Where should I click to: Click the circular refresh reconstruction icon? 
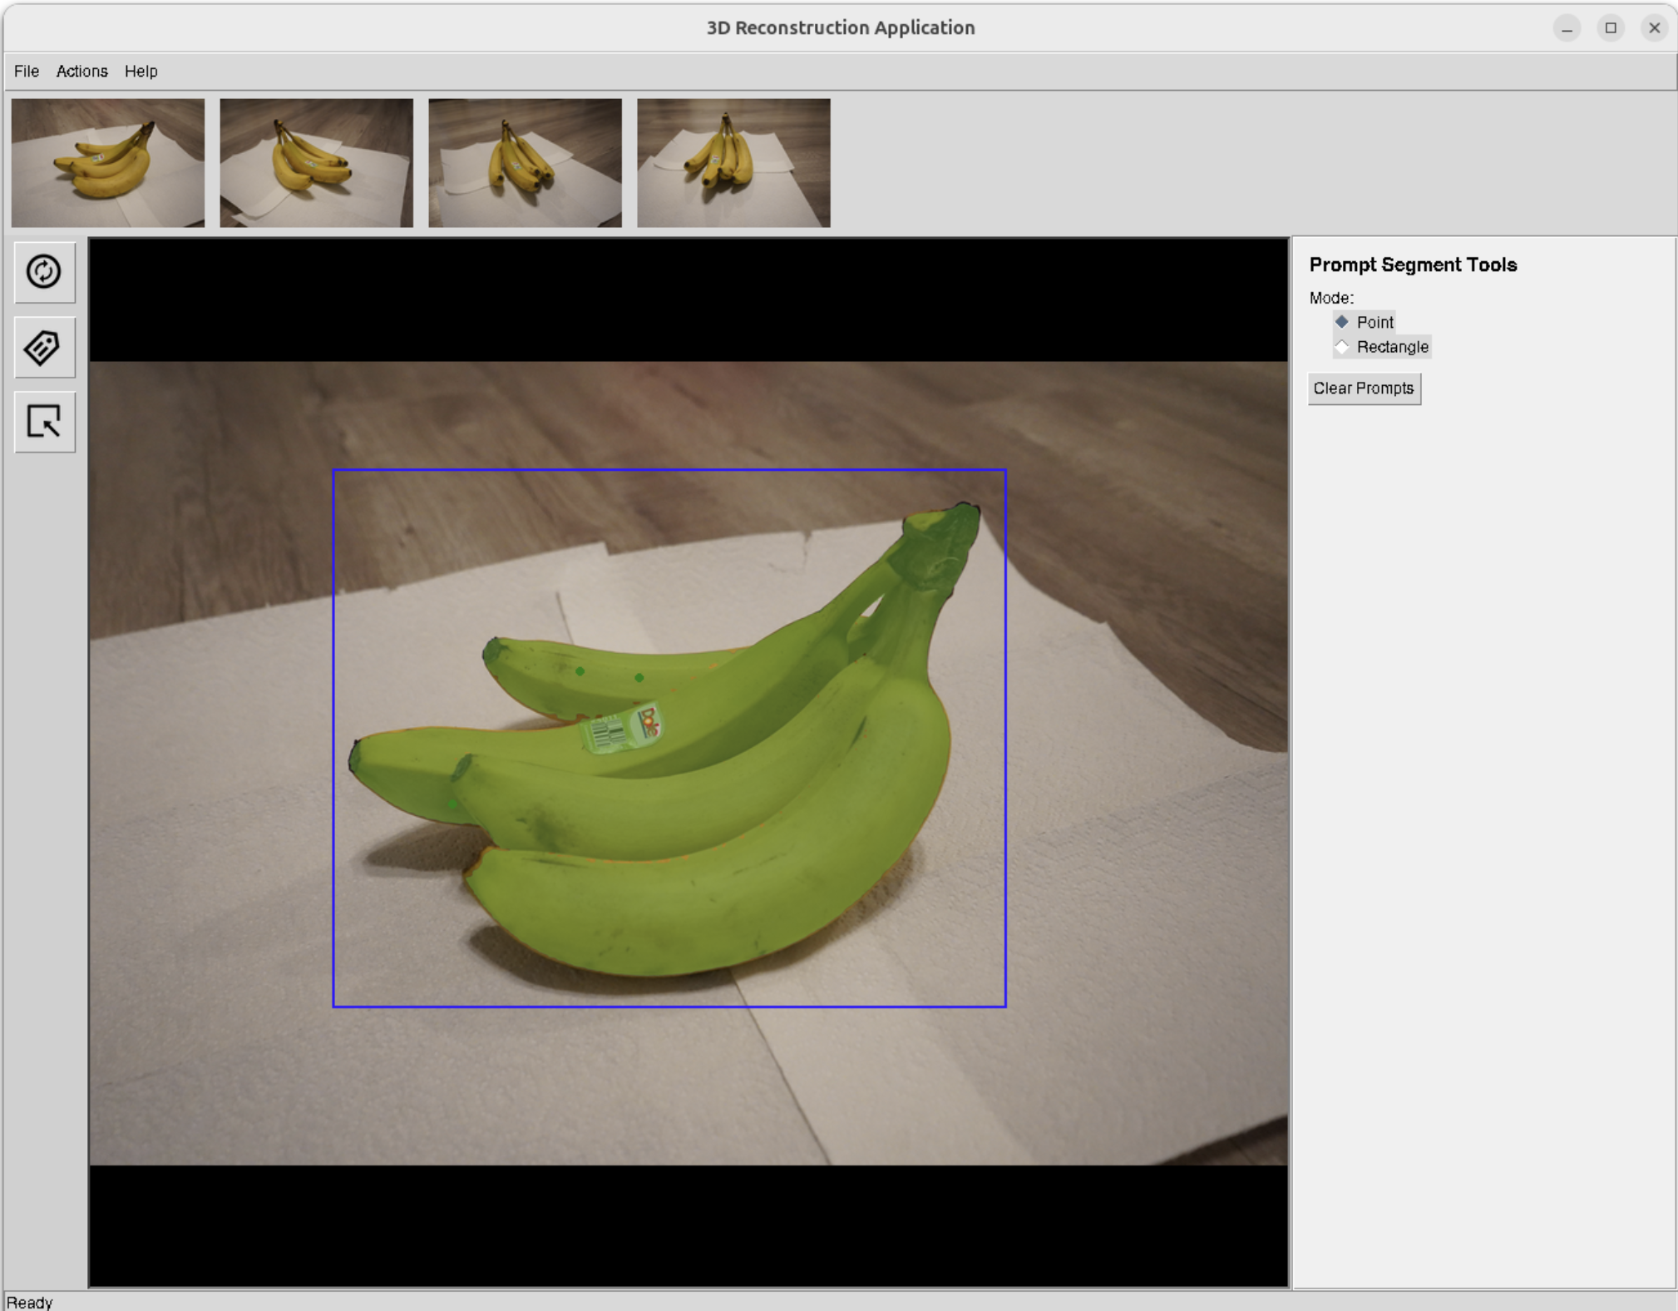tap(44, 272)
